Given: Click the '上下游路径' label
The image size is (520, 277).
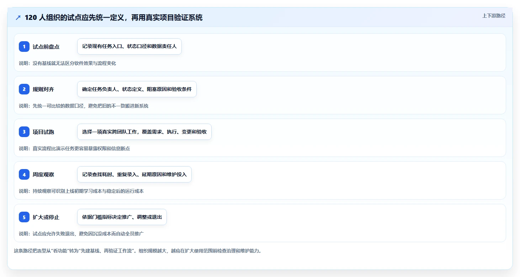Looking at the screenshot, I should click(x=494, y=16).
